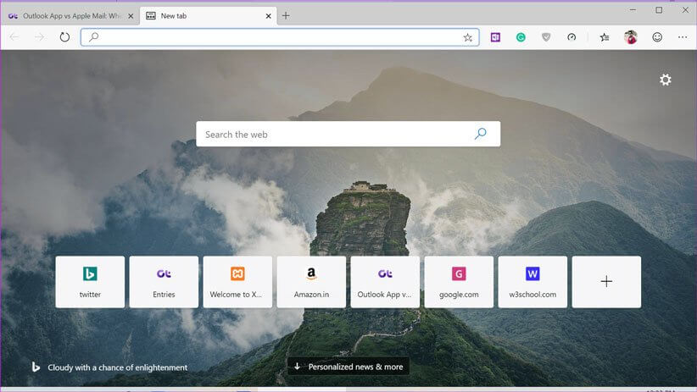Open the Outlook App v... tile
This screenshot has width=697, height=392.
click(x=386, y=282)
